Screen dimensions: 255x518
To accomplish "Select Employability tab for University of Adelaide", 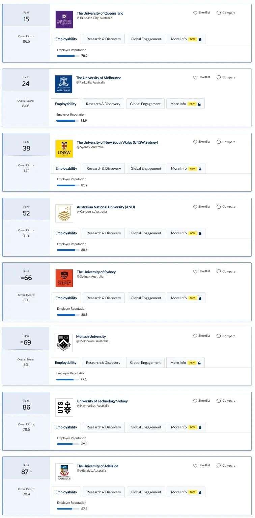I will pos(66,492).
